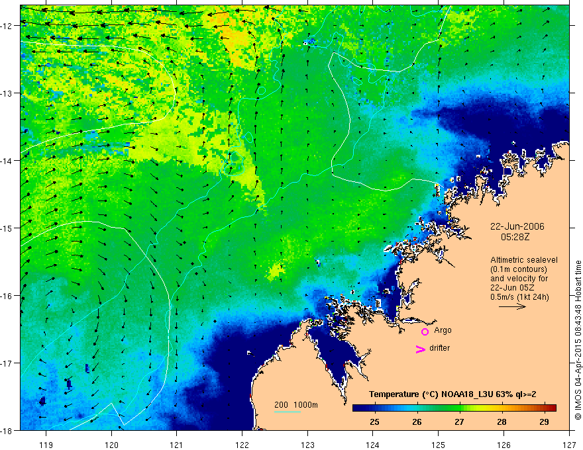The image size is (583, 450).
Task: Click the '-12' latitude axis label
Action: tap(7, 26)
